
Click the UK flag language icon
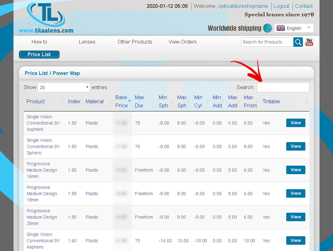coord(281,28)
